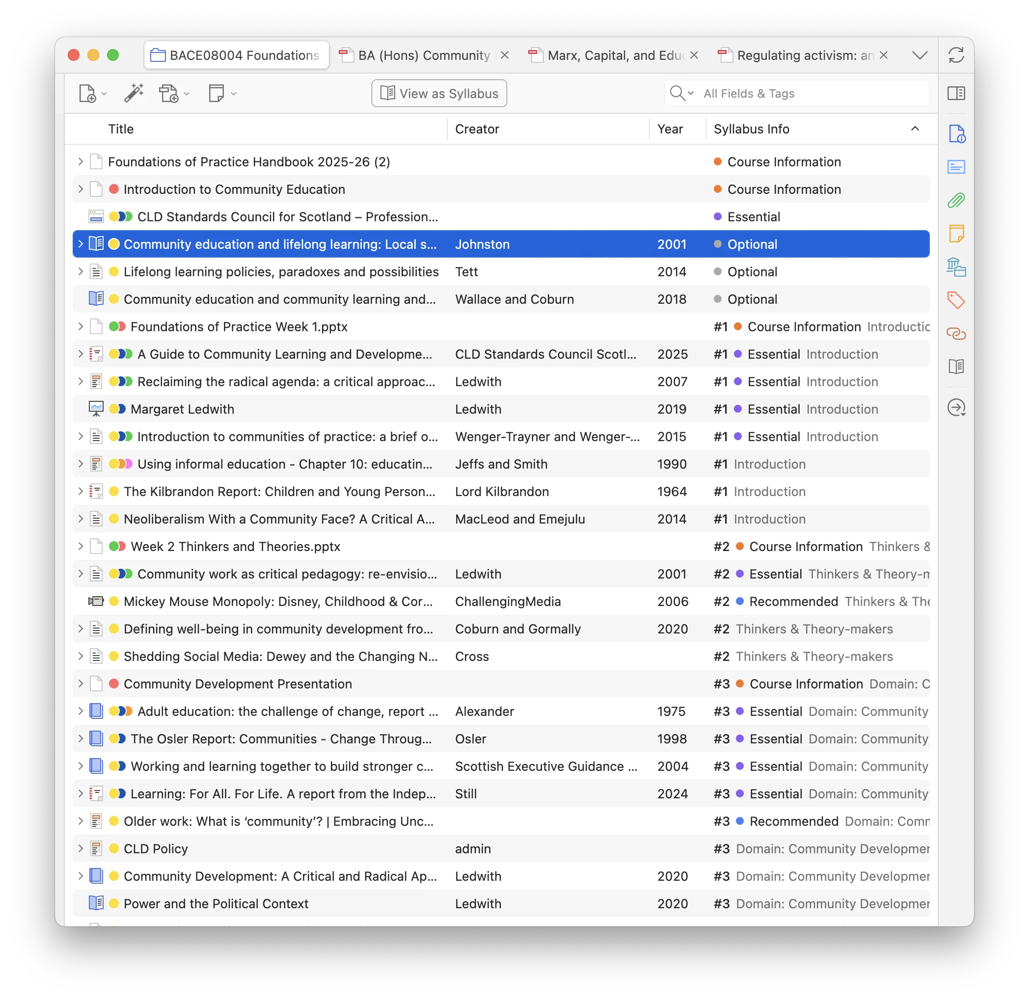Expand the selected Johnston 2001 row

pos(81,244)
